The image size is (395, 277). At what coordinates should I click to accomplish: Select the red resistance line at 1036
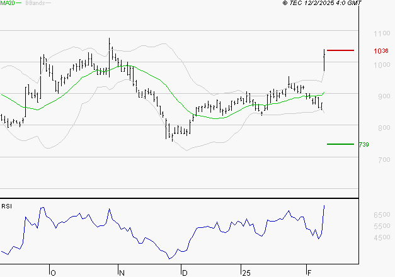click(x=340, y=50)
